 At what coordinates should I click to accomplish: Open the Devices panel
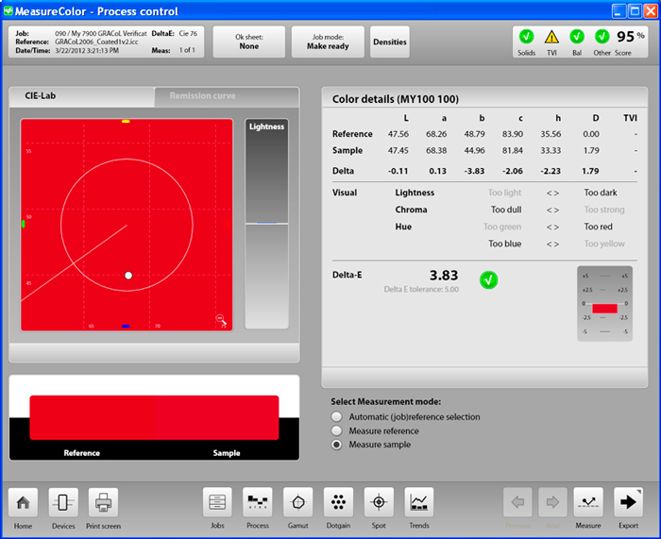(x=63, y=502)
